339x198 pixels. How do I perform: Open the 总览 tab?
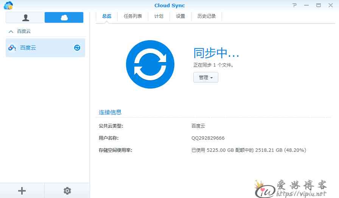coord(107,16)
